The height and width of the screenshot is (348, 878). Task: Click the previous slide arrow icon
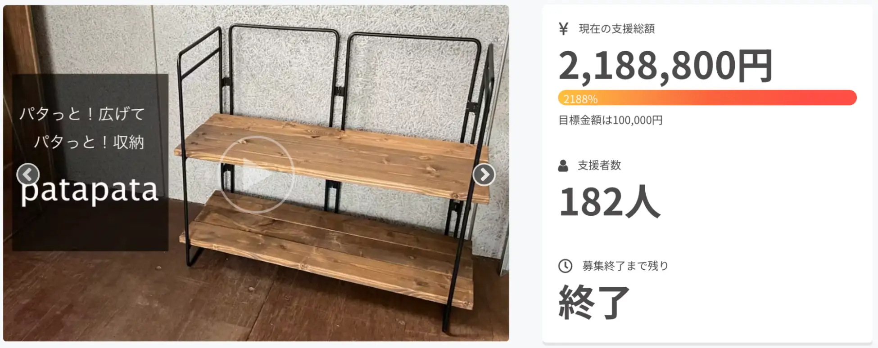click(x=28, y=174)
